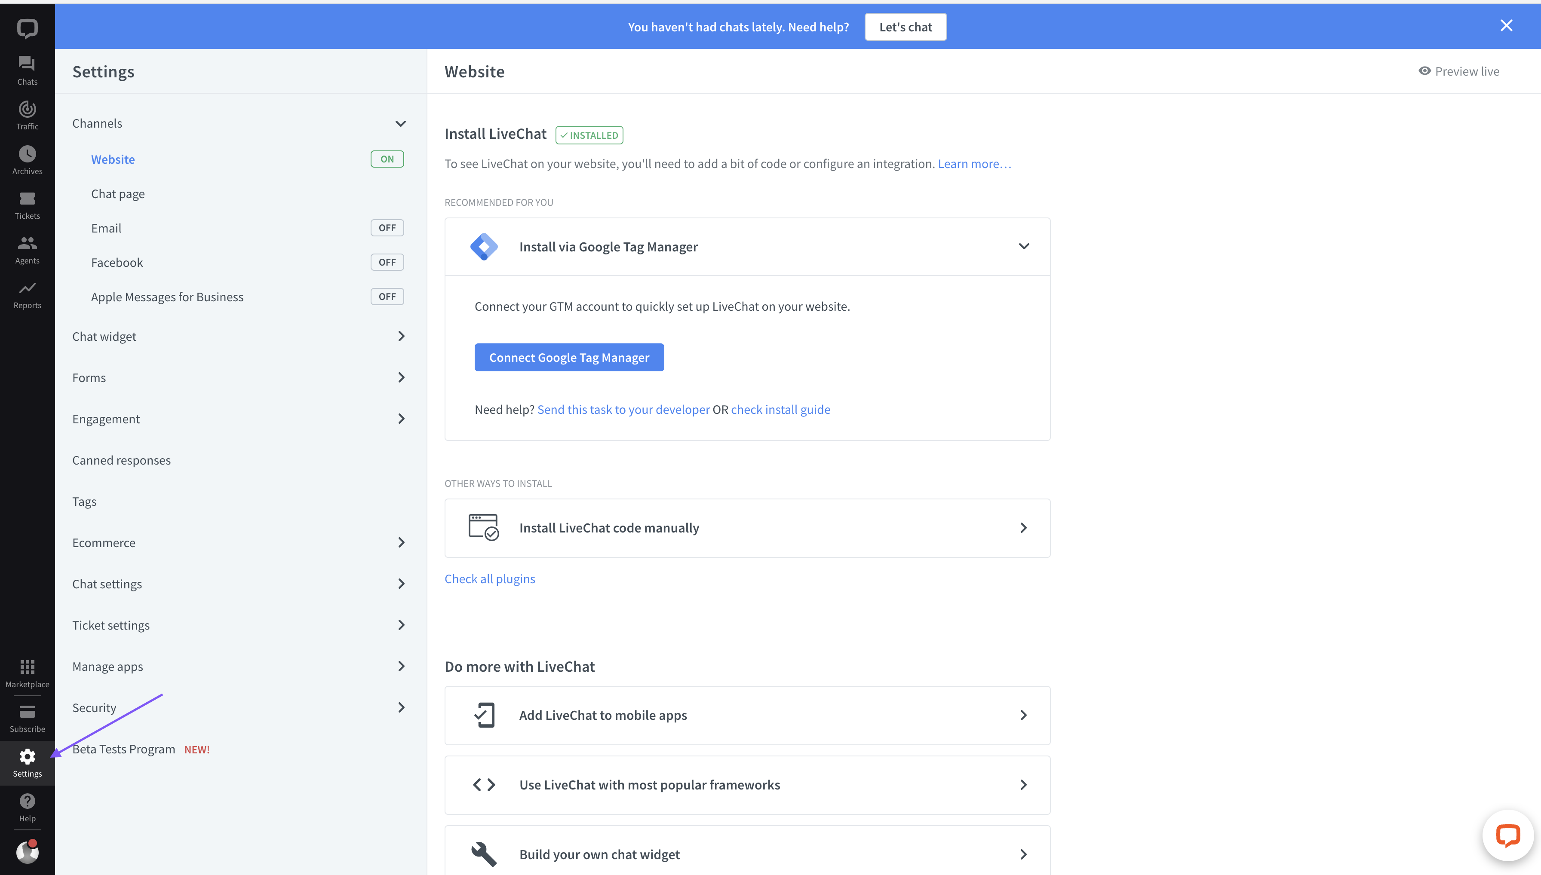Expand the Engagement section
This screenshot has height=875, width=1541.
[240, 419]
